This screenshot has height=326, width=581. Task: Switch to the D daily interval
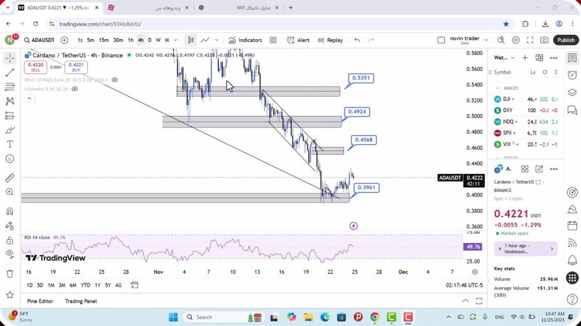click(x=150, y=40)
